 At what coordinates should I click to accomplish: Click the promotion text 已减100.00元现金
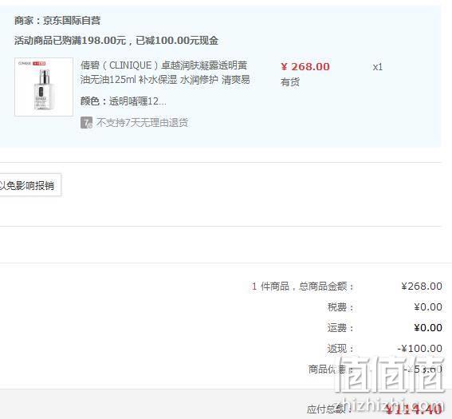click(177, 41)
